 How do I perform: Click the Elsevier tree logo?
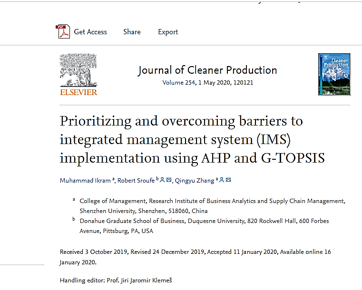(x=78, y=70)
